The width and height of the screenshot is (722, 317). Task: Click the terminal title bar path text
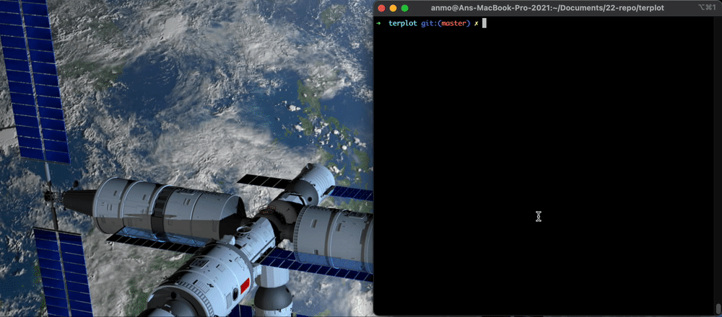(547, 8)
